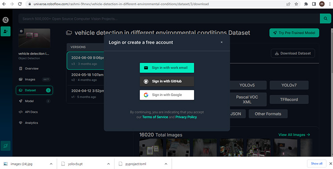Click Sign in with GitHub
333x169 pixels.
point(166,81)
